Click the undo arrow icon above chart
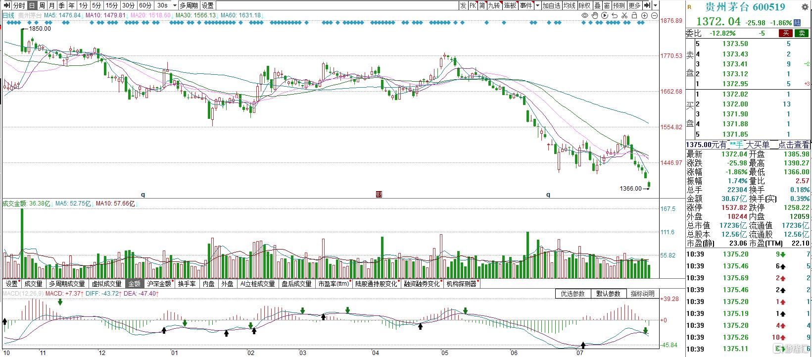The width and height of the screenshot is (812, 357). tap(615, 16)
